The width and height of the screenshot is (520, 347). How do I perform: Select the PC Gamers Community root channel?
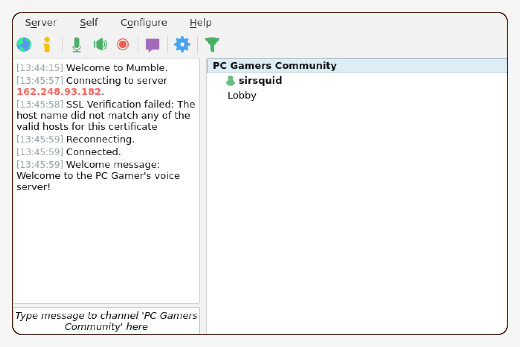pyautogui.click(x=357, y=66)
